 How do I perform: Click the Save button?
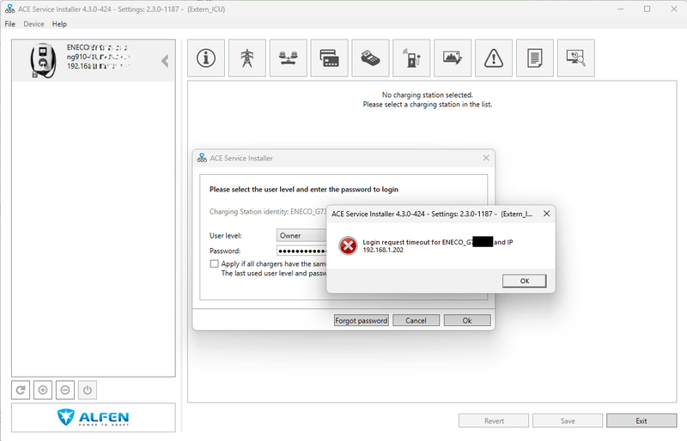point(568,421)
